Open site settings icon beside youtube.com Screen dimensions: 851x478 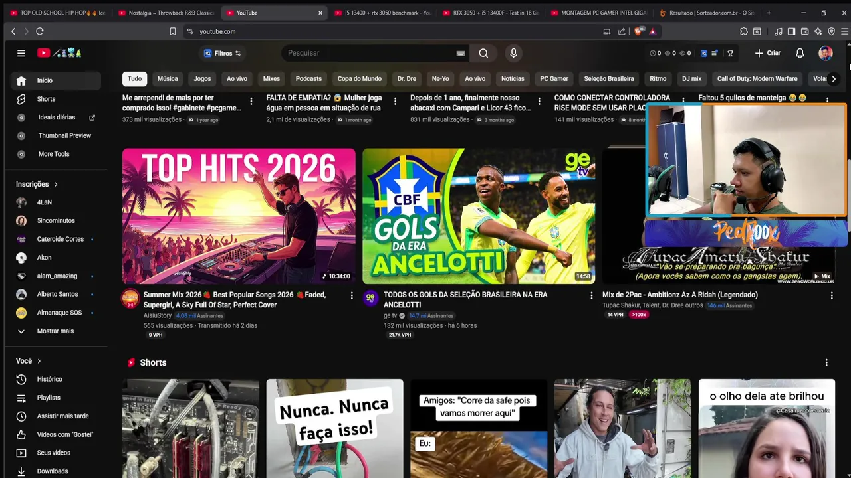(x=190, y=31)
